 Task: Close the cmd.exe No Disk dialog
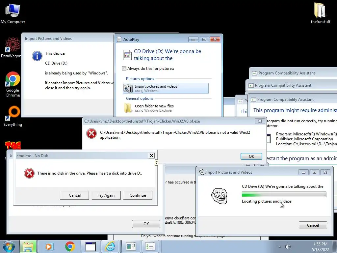click(x=151, y=155)
